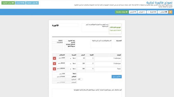
Task: Edit the invoice number 000001 field
Action: [57, 41]
